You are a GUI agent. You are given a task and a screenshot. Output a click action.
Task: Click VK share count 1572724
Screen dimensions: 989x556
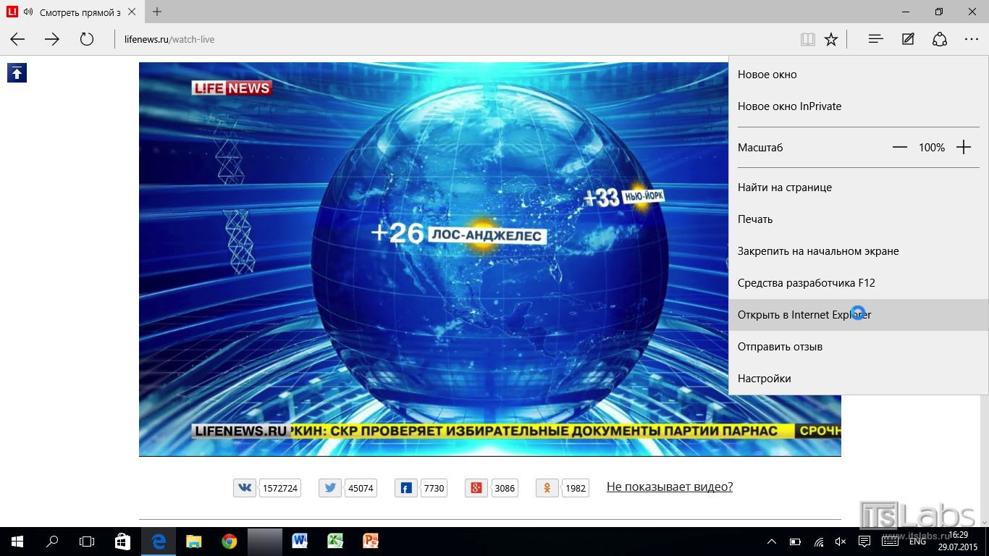point(280,488)
